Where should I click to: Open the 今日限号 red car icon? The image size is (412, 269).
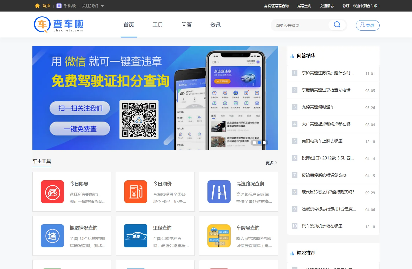pos(52,192)
